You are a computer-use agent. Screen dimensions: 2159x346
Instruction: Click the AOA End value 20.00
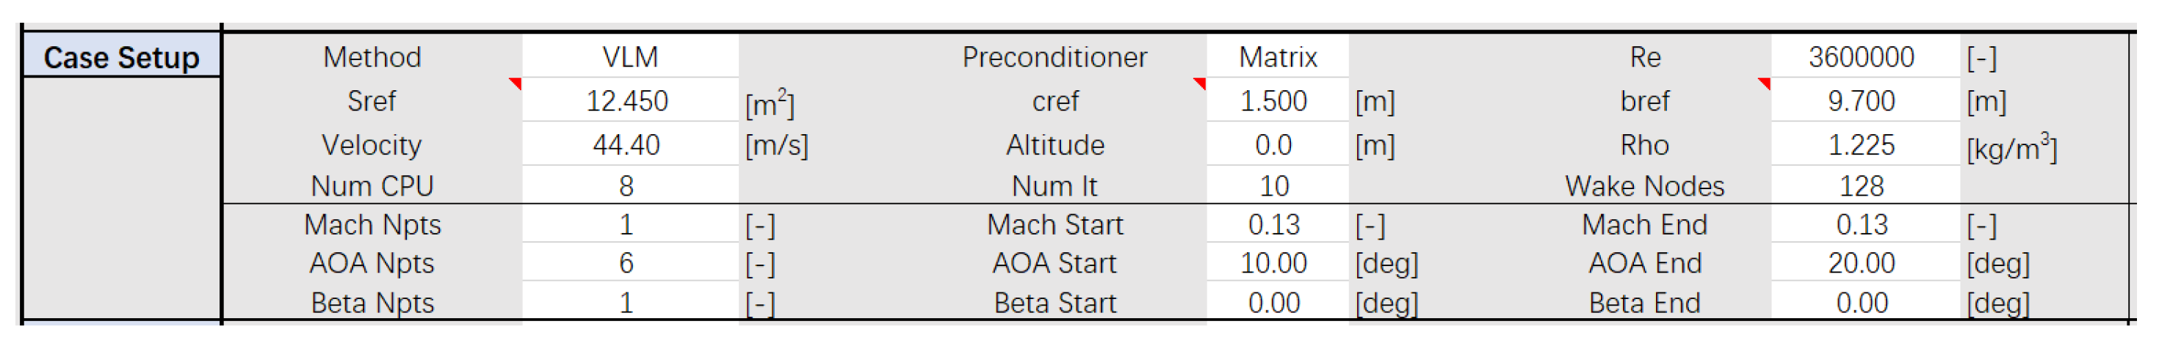(1861, 263)
